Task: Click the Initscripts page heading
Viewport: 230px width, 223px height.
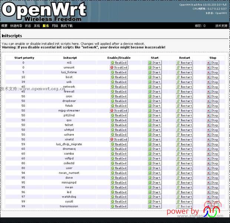Action: pyautogui.click(x=12, y=36)
